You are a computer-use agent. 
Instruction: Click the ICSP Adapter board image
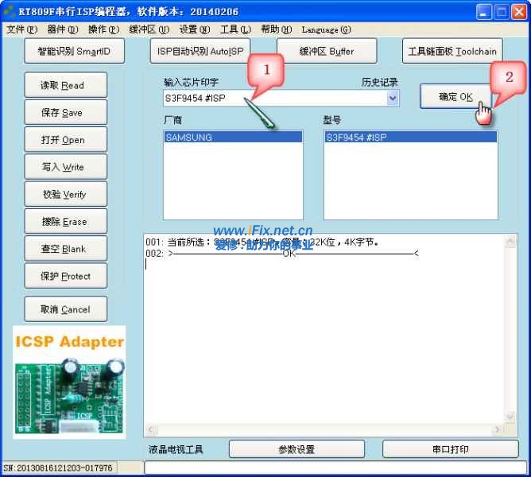(x=69, y=382)
